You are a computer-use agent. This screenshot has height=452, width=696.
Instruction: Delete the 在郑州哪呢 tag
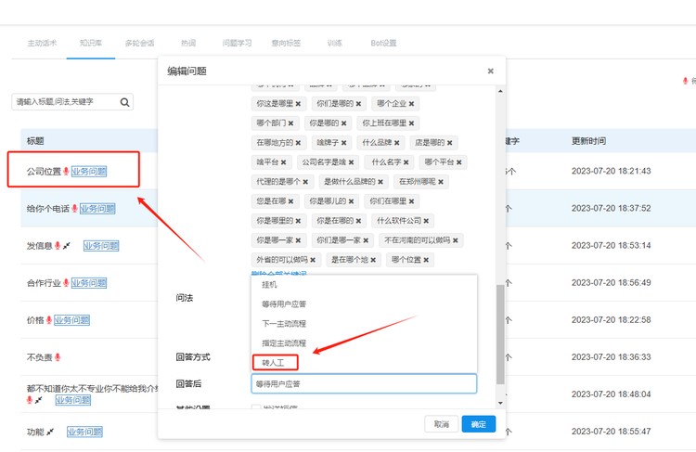[440, 182]
